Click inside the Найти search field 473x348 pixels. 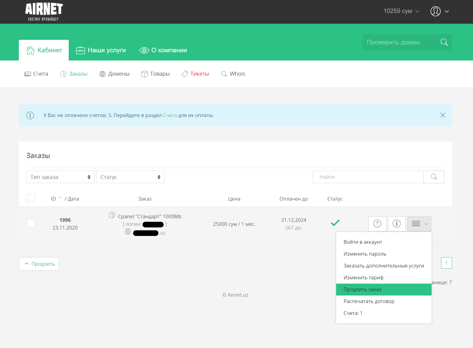[x=368, y=177]
